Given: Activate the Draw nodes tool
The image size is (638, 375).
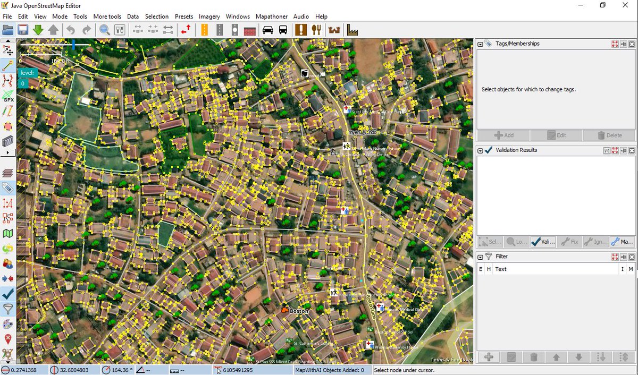Looking at the screenshot, I should tap(8, 66).
